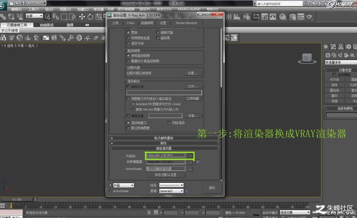Open the Select by Name tool
This screenshot has width=357, height=218.
tap(55, 17)
